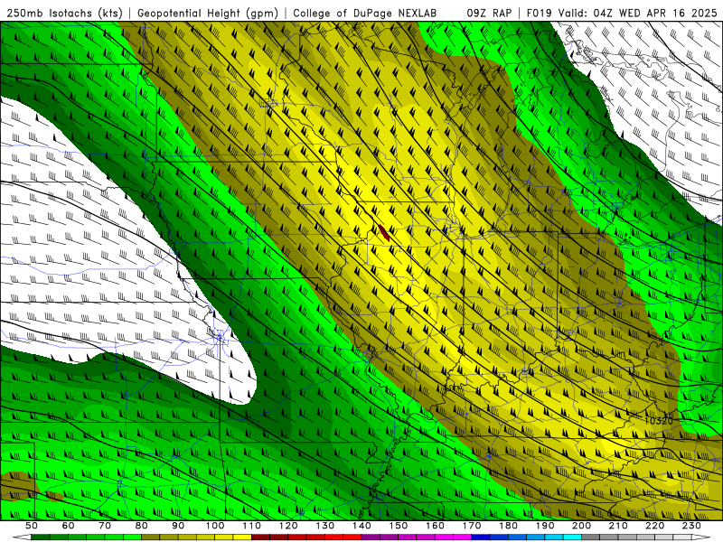The width and height of the screenshot is (723, 542).
Task: Click the dark red swatch right of 110
Action: [261, 537]
